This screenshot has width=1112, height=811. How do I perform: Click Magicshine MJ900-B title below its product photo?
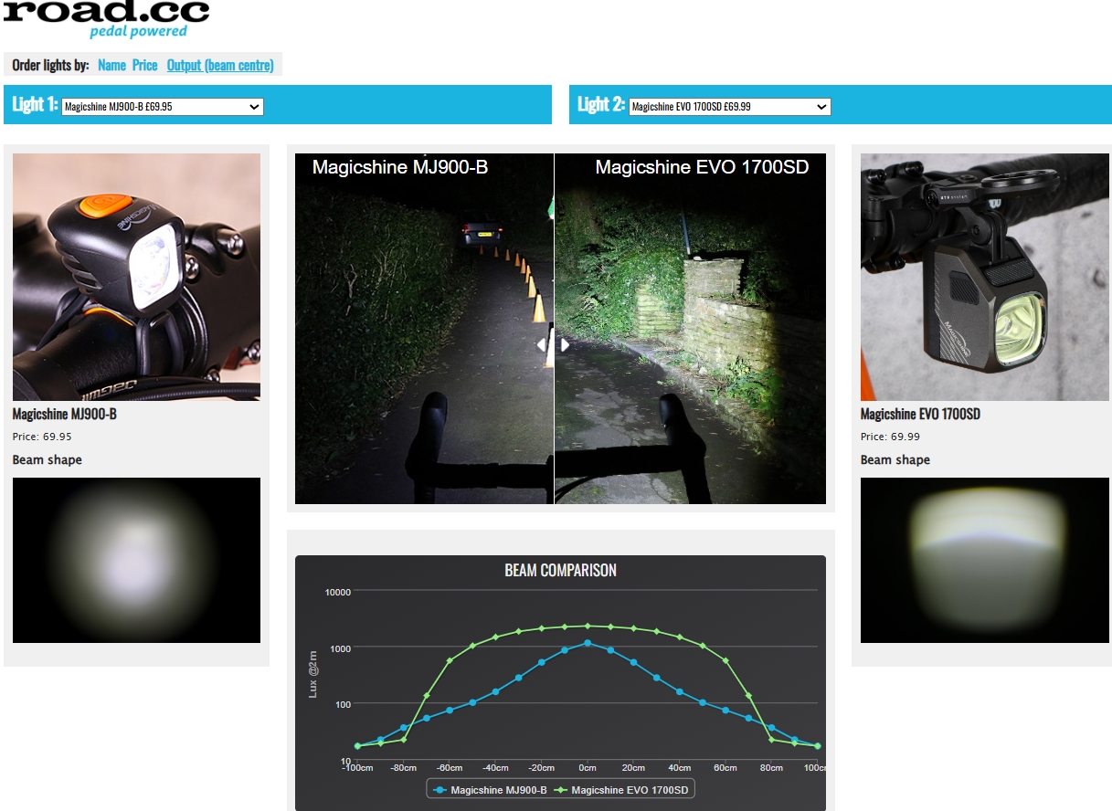pyautogui.click(x=65, y=415)
